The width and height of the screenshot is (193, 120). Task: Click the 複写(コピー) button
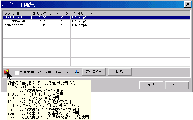pyautogui.click(x=94, y=72)
